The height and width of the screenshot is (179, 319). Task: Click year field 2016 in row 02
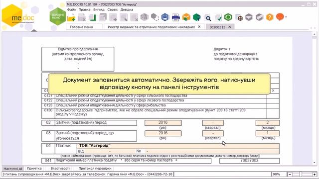163,123
